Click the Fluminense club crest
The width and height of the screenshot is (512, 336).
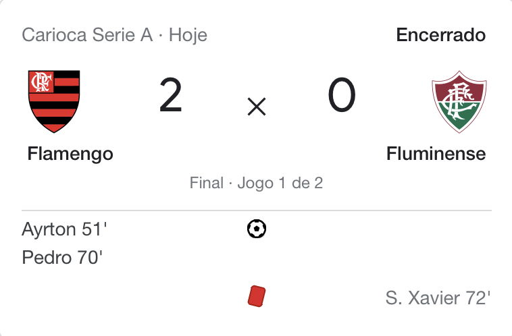coord(459,101)
